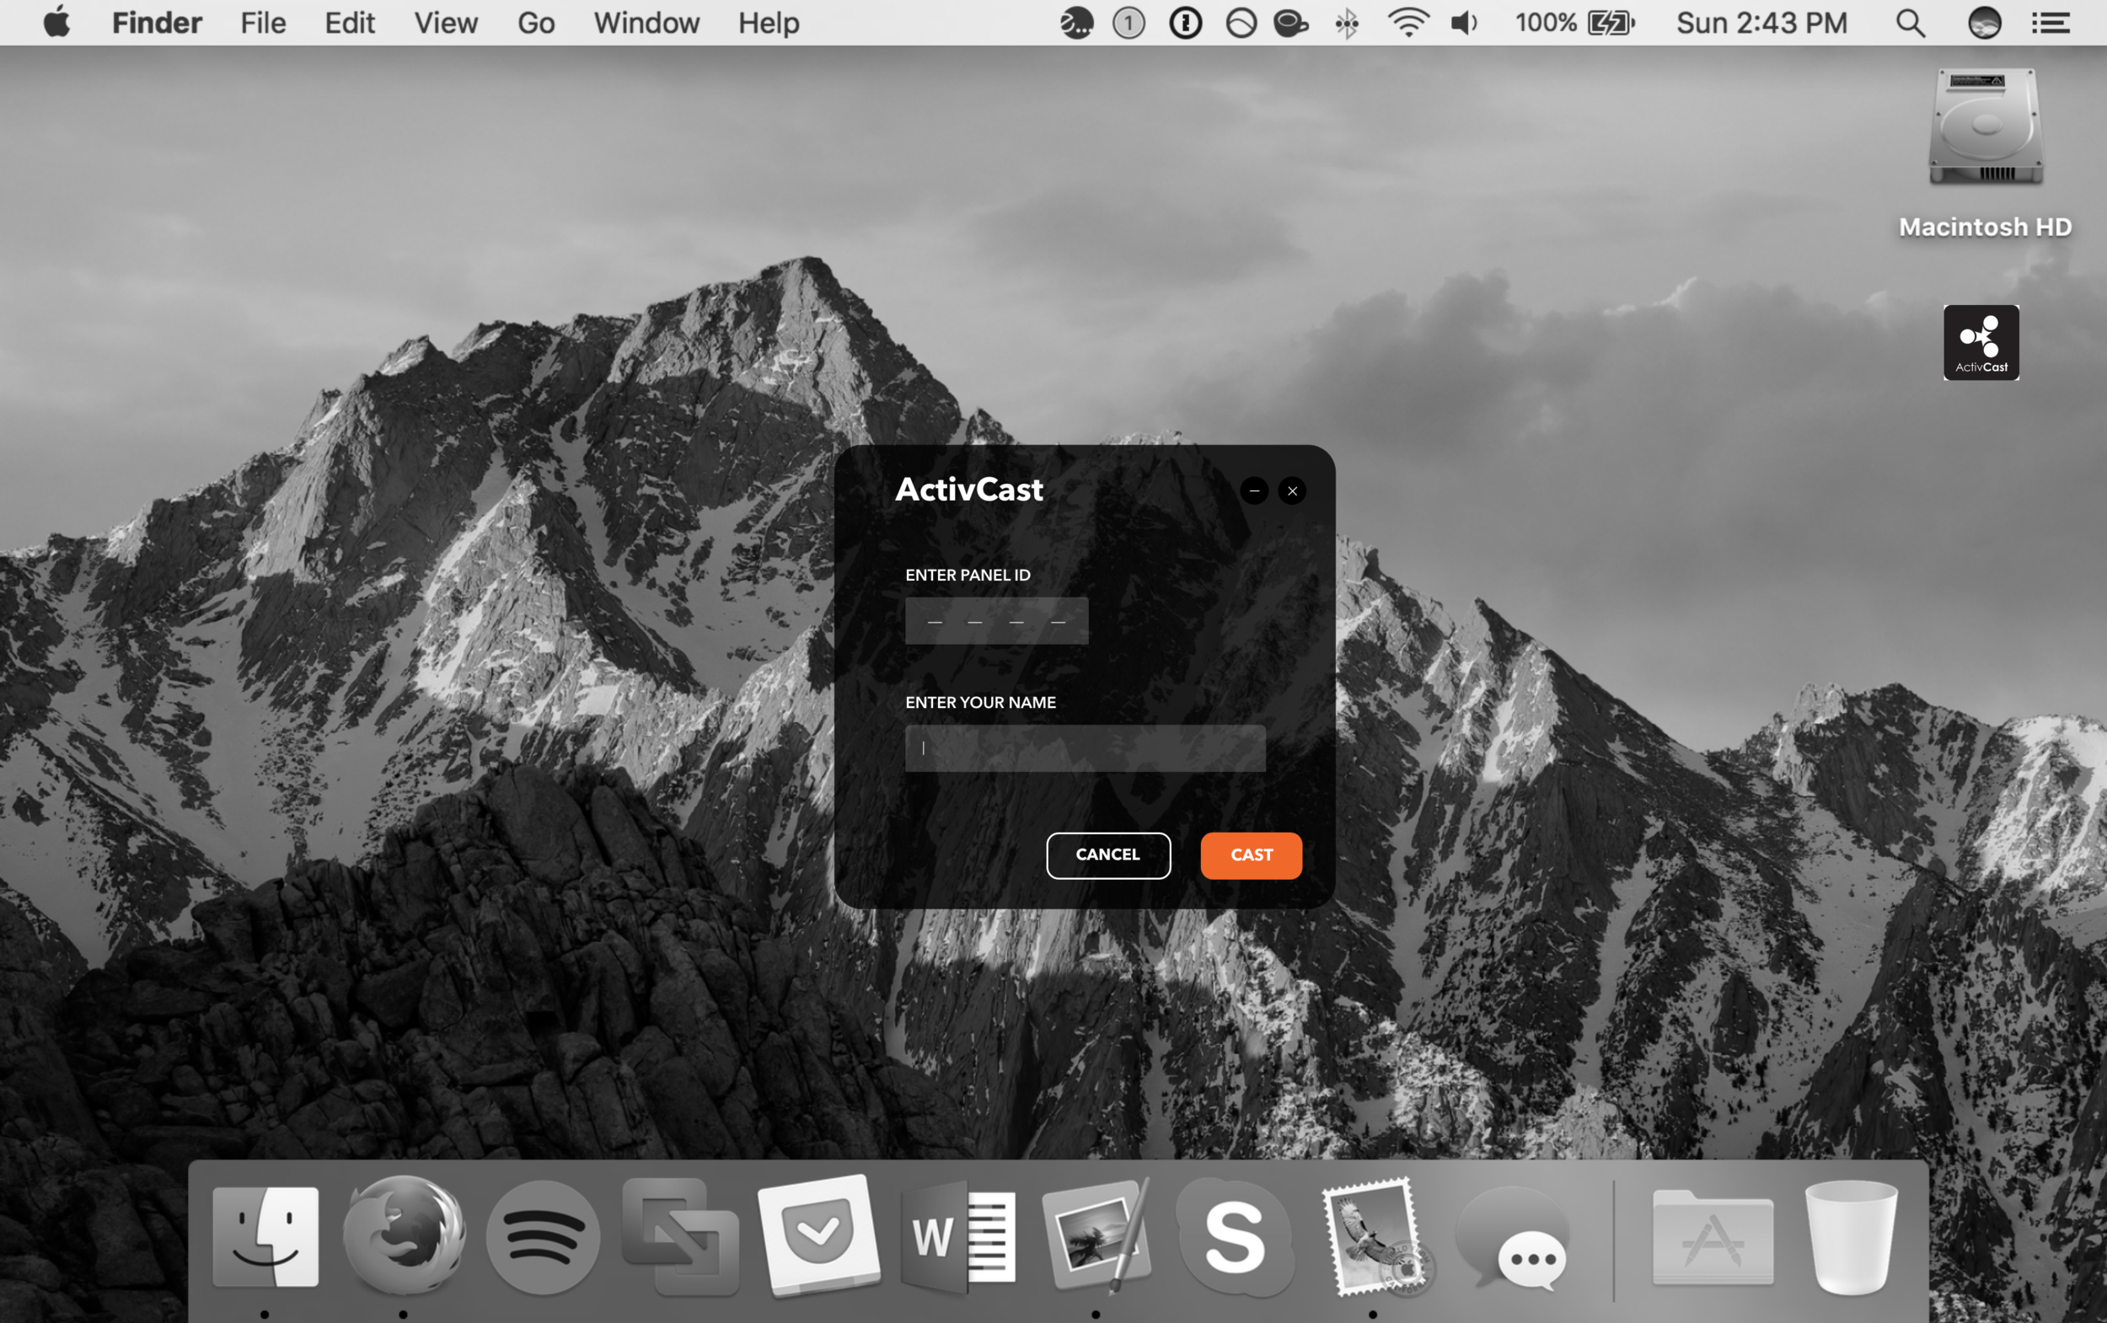The height and width of the screenshot is (1323, 2107).
Task: Open the Edit menu
Action: click(x=349, y=23)
